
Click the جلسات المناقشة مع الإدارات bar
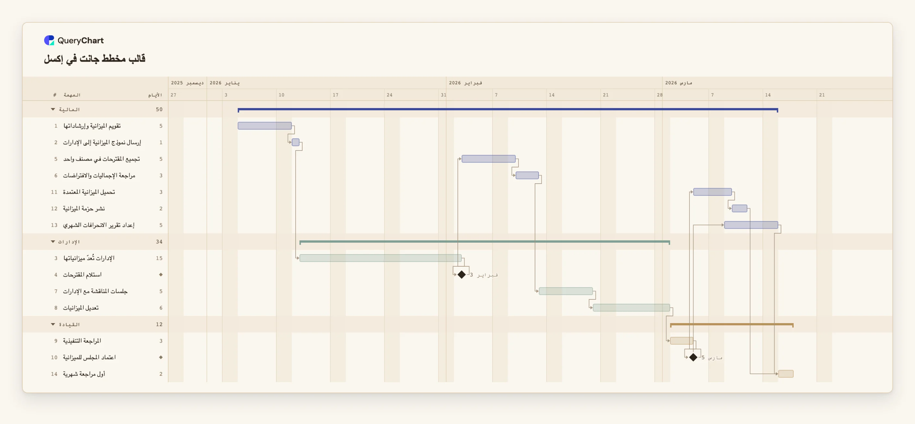pyautogui.click(x=566, y=291)
